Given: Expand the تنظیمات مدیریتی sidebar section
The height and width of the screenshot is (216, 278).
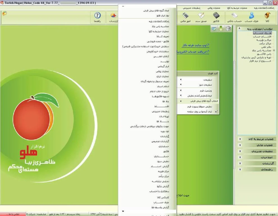Looking at the screenshot, I should tap(240, 151).
